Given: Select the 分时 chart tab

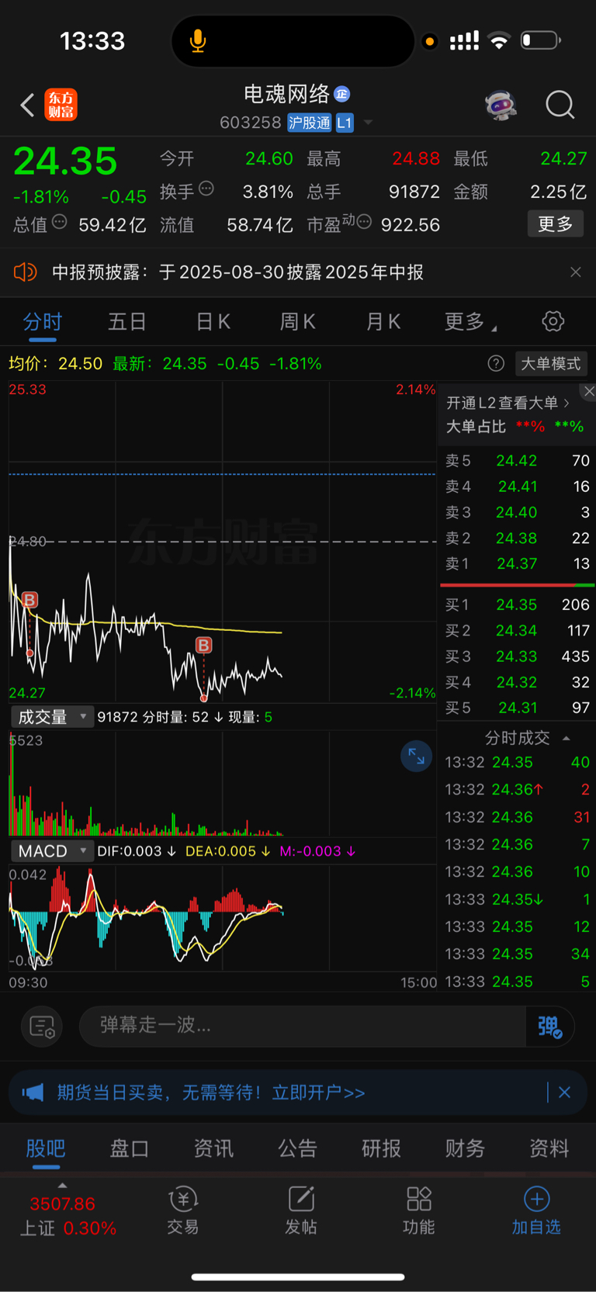Looking at the screenshot, I should tap(43, 321).
